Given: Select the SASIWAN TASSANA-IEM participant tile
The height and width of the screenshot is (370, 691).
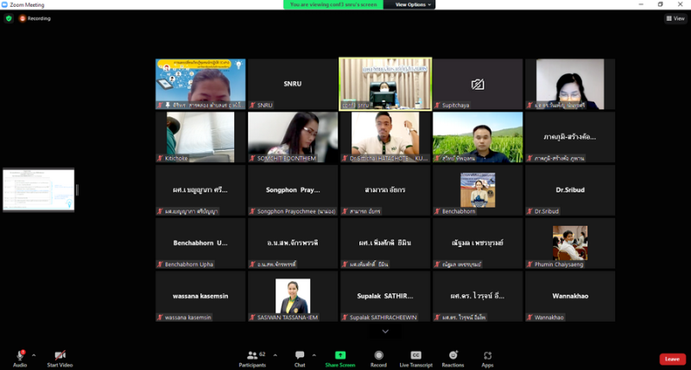Looking at the screenshot, I should (x=293, y=297).
